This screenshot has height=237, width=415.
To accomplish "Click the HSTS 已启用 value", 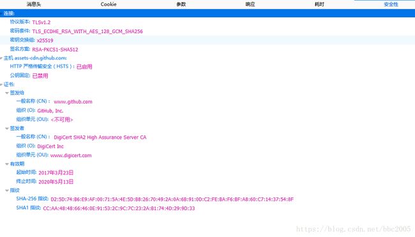I will (84, 66).
